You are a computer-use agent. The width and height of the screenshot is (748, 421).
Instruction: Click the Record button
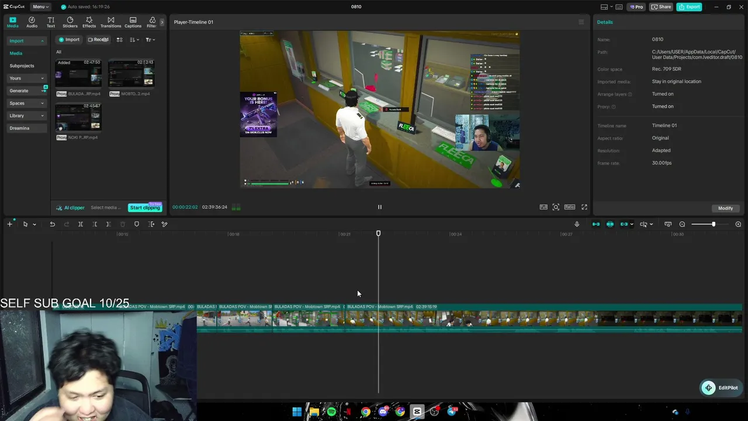coord(98,40)
